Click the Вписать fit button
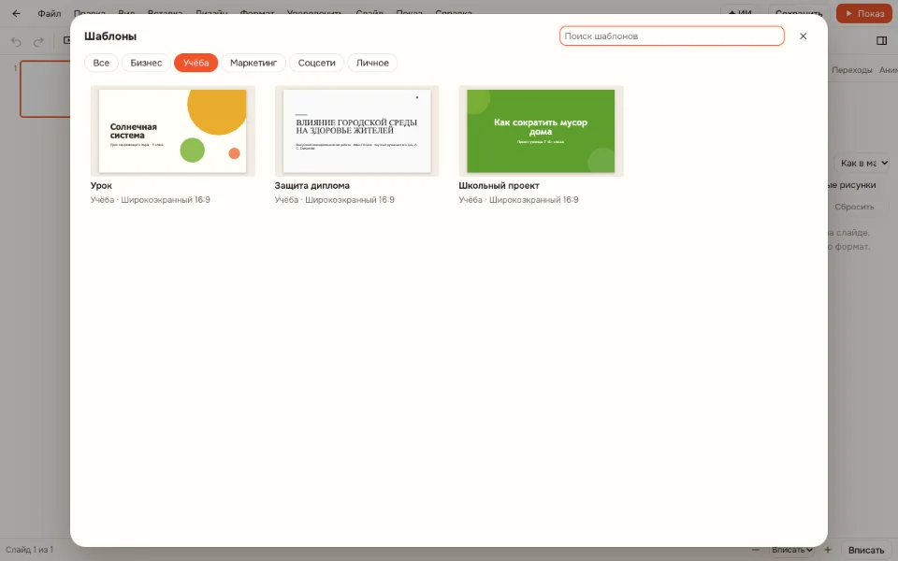 (x=866, y=550)
